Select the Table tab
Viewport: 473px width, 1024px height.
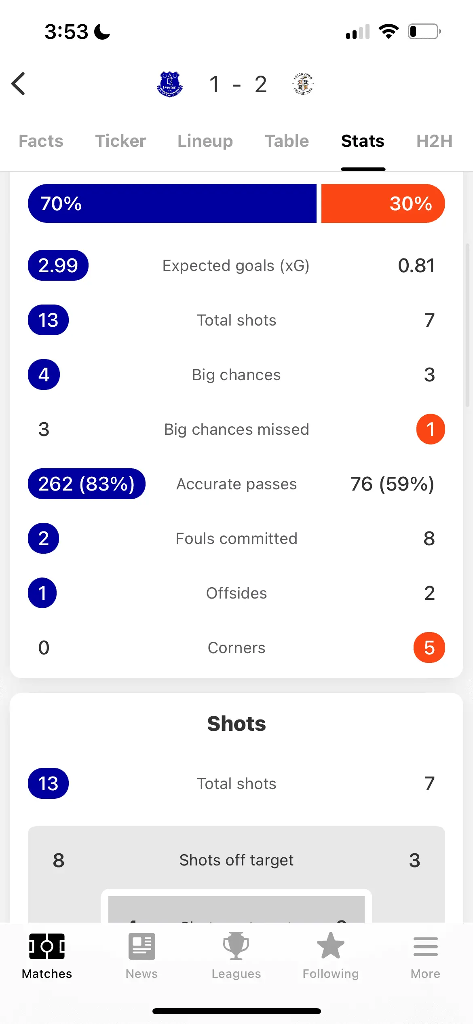[287, 141]
